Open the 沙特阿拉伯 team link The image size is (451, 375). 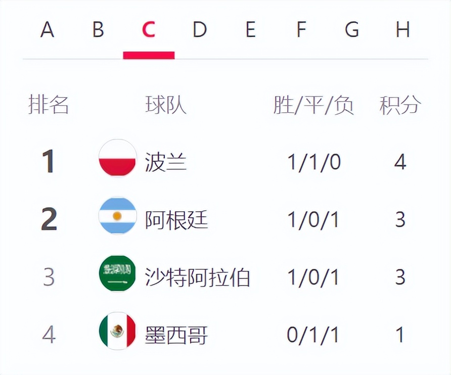point(198,277)
